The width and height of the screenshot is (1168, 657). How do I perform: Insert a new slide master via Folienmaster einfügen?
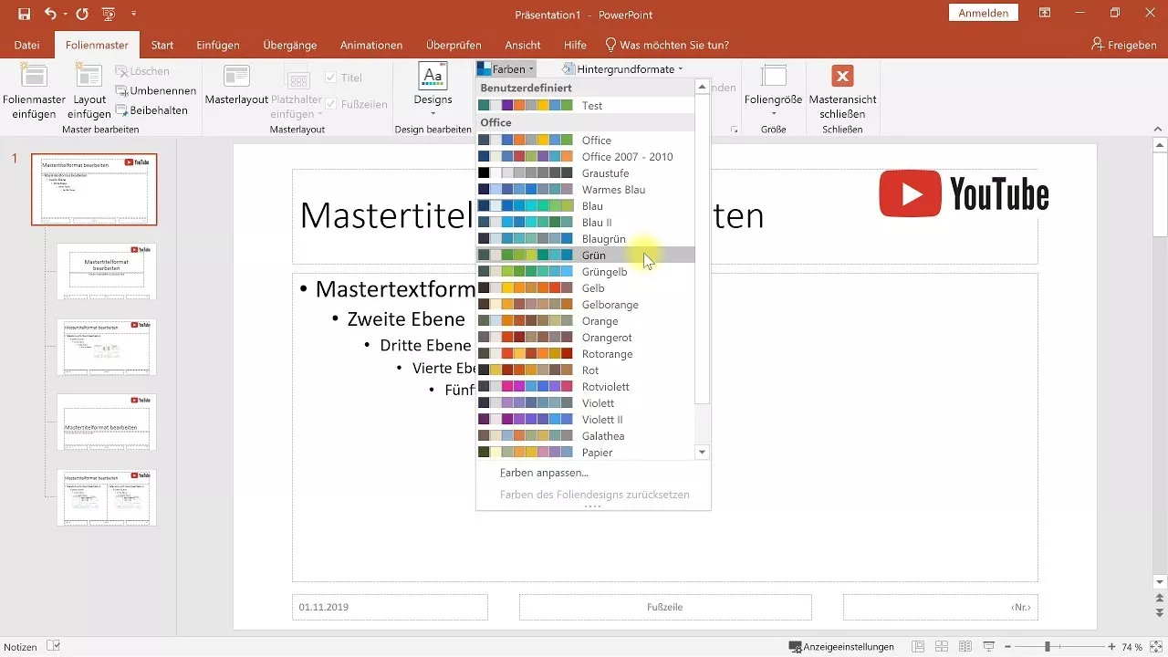[34, 89]
